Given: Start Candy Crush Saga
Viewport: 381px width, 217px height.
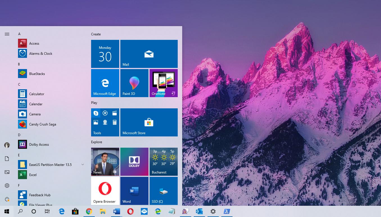Looking at the screenshot, I should pyautogui.click(x=51, y=124).
